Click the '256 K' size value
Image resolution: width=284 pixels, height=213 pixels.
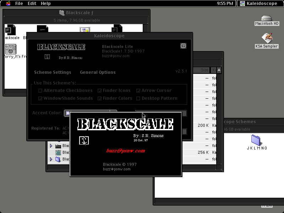tap(203, 152)
